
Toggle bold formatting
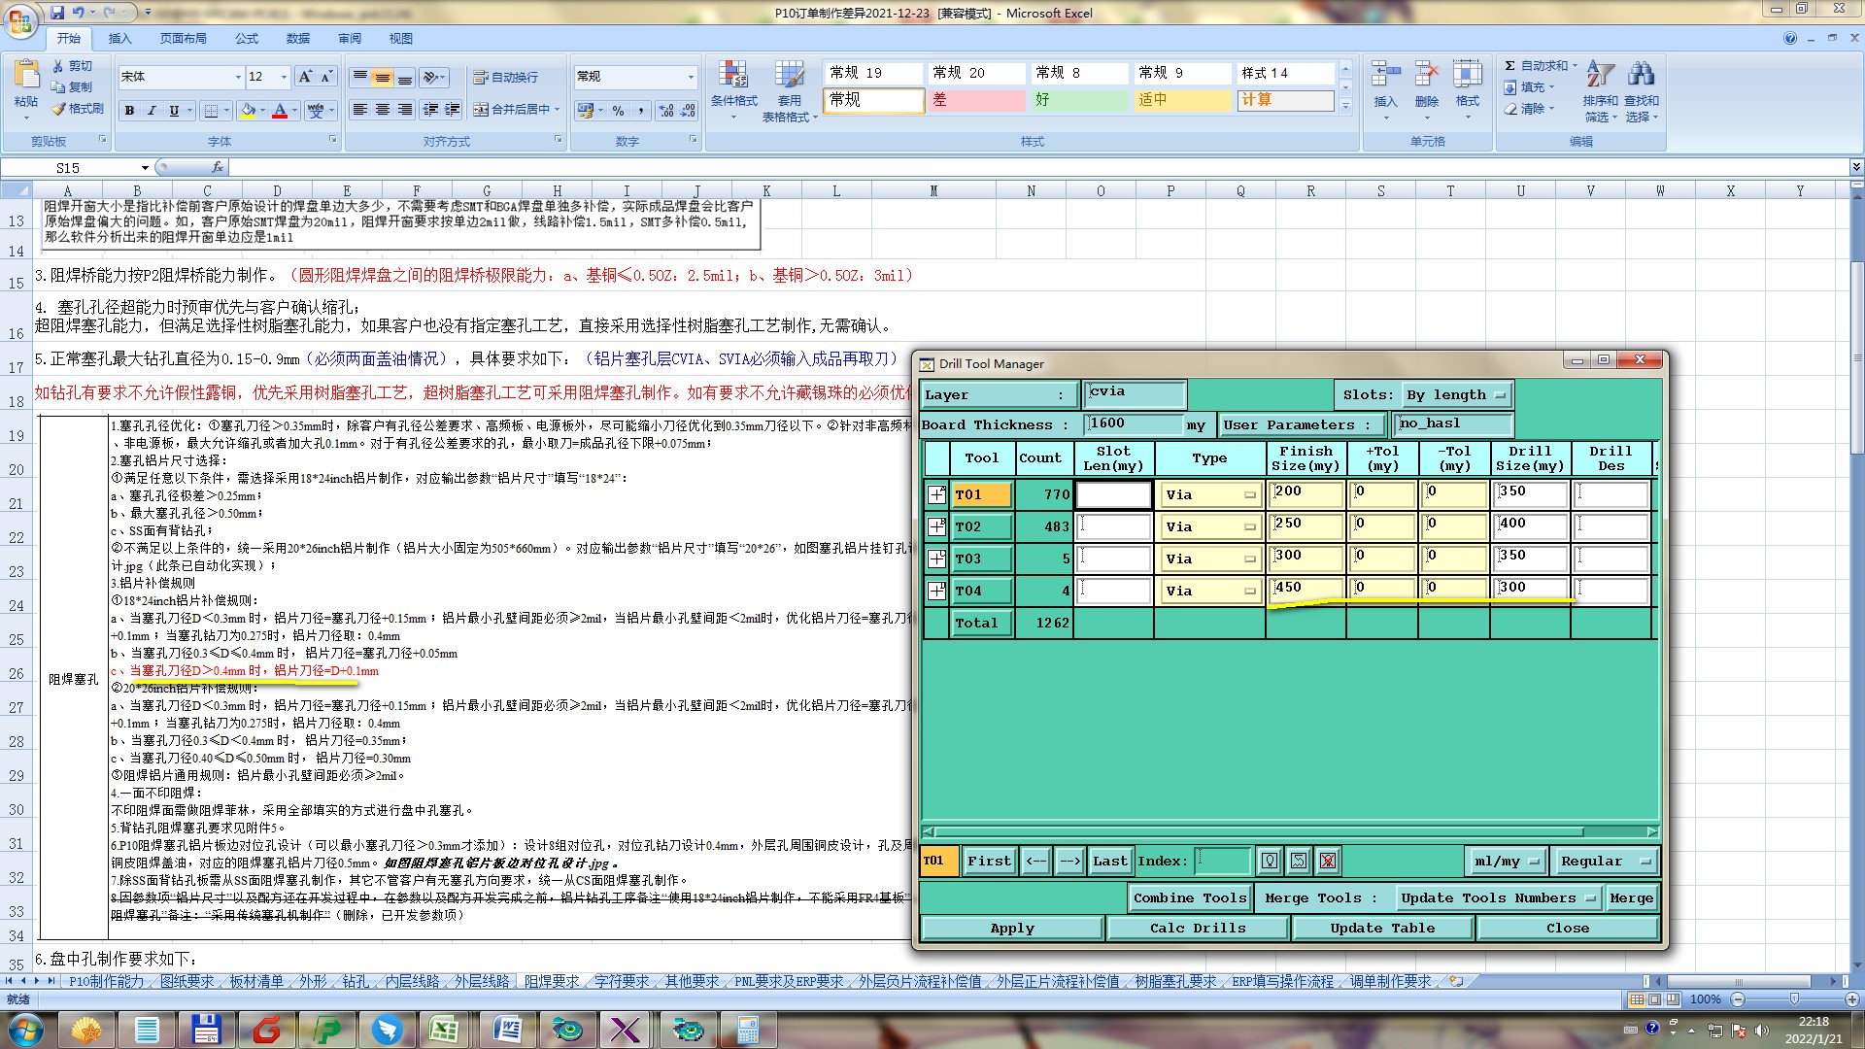(x=129, y=111)
